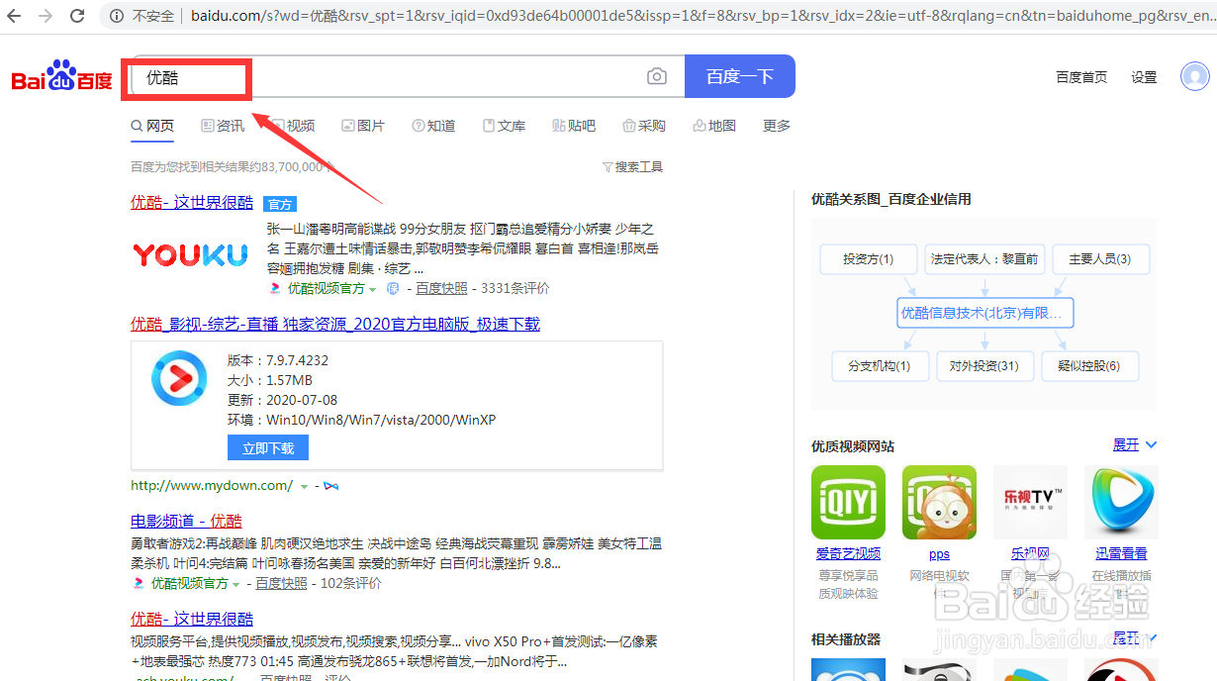Click 官方 badge of first result
This screenshot has height=681, width=1217.
click(280, 204)
